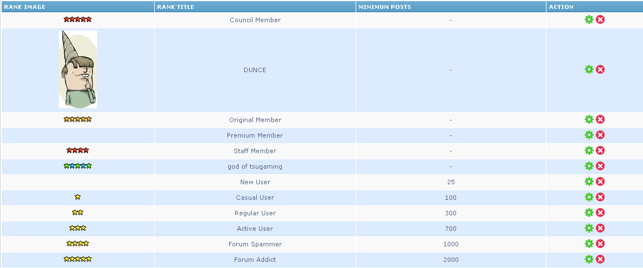Click the dunce cap cartoon image

coord(78,69)
